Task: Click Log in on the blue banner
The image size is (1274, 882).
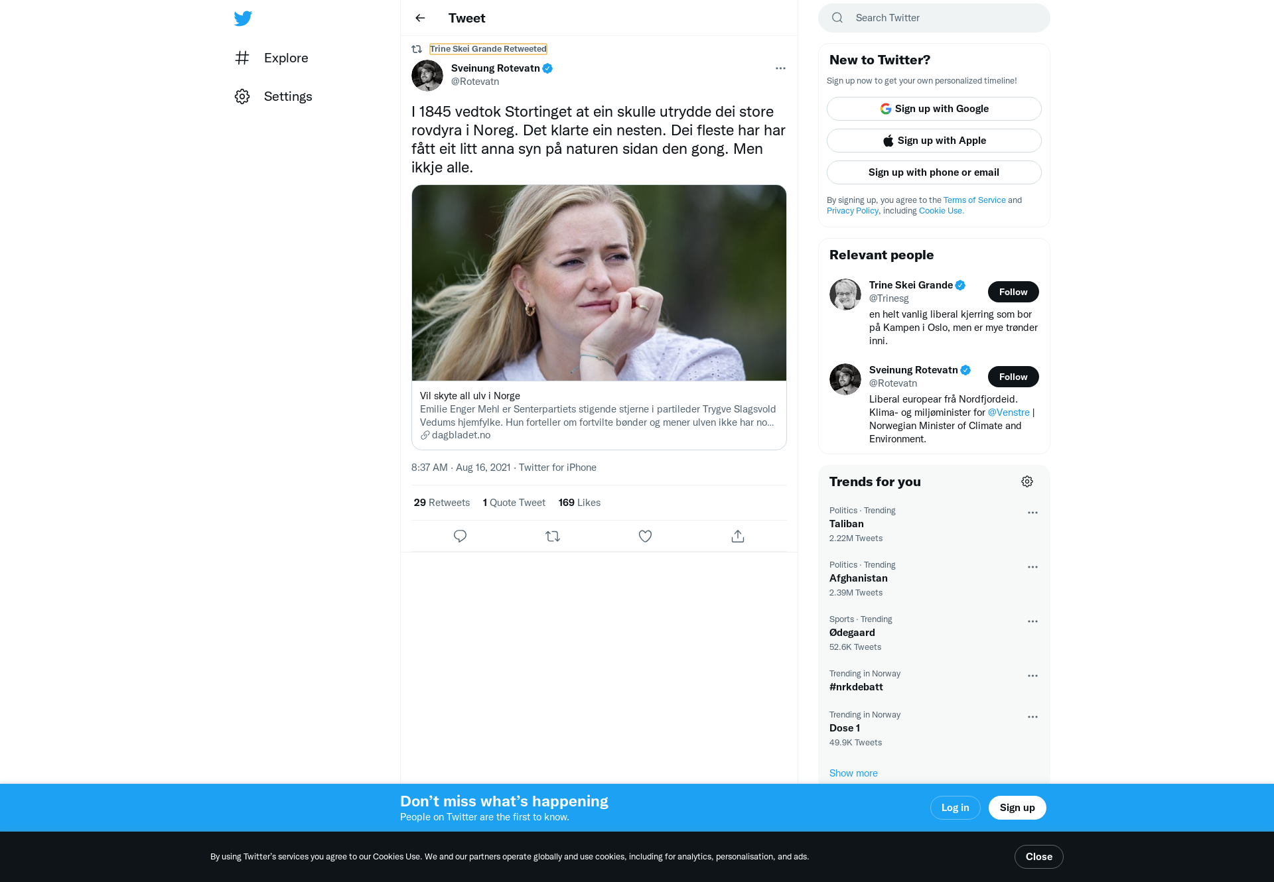Action: [955, 808]
